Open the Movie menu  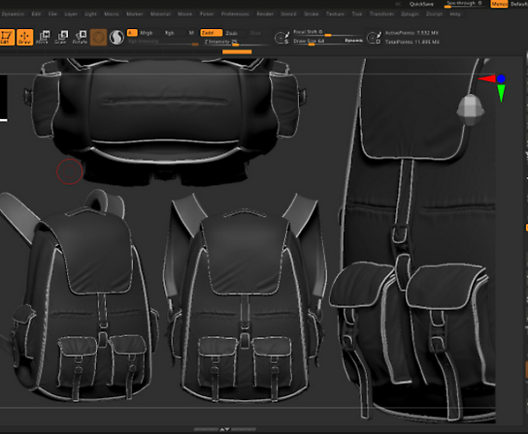pos(184,14)
